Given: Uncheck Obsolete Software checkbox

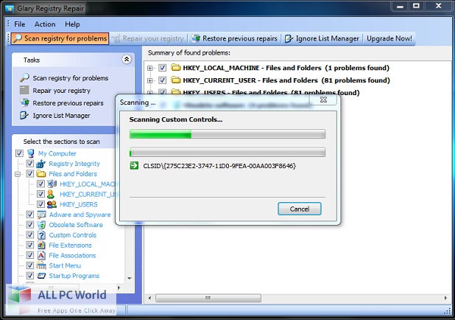Looking at the screenshot, I should pos(30,224).
